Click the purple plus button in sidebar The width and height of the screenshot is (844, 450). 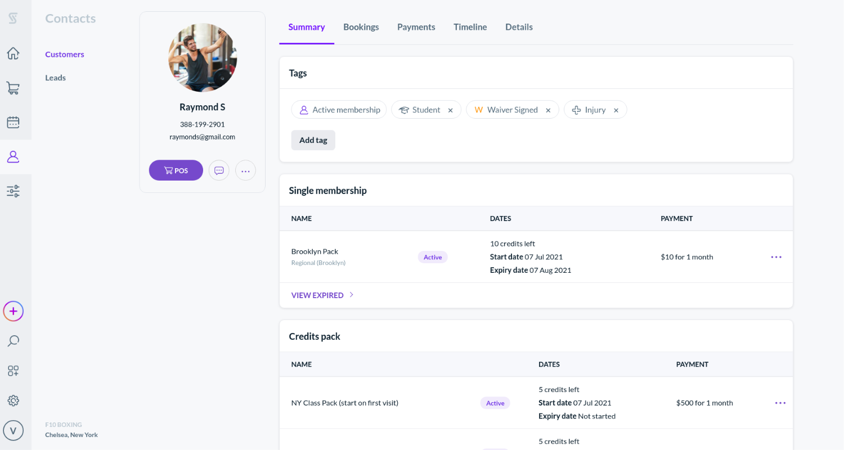point(13,310)
